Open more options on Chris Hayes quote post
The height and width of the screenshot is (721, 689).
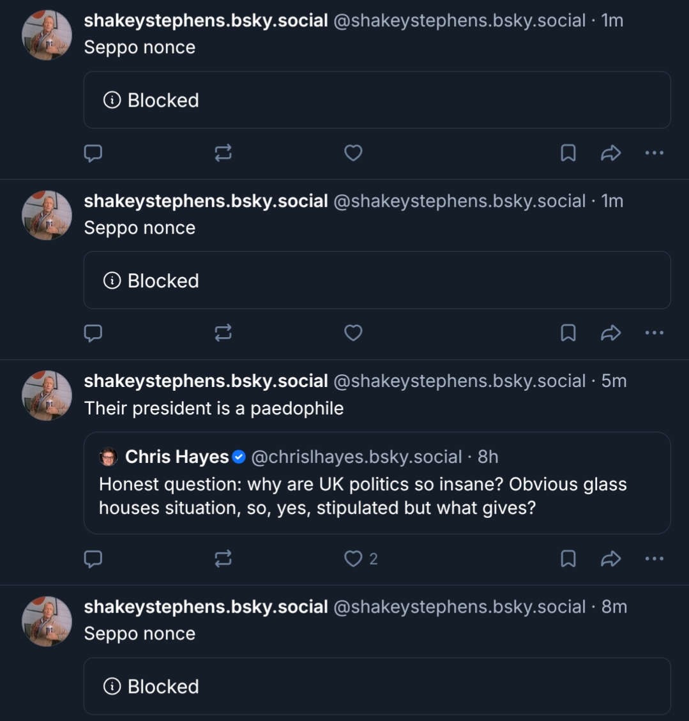tap(655, 559)
